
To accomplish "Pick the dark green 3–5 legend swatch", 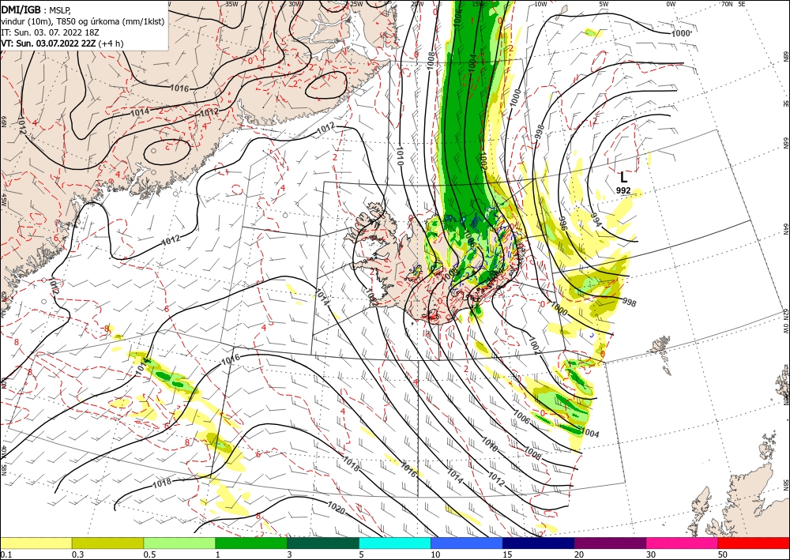I will (x=323, y=543).
